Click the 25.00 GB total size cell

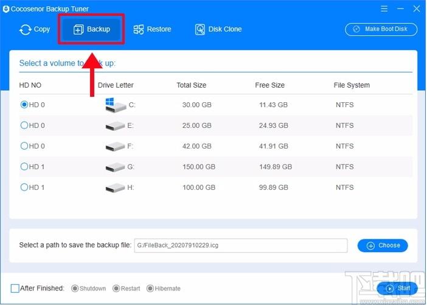coord(197,125)
